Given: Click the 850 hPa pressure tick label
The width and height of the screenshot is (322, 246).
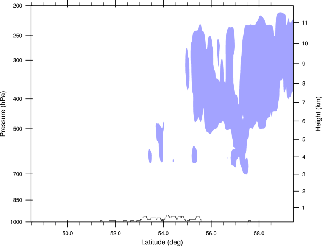Looking at the screenshot, I should pos(17,200).
